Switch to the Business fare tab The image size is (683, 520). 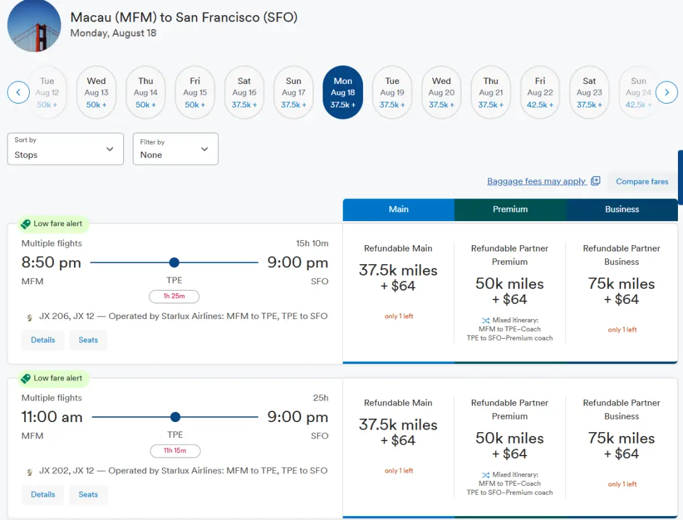point(622,209)
